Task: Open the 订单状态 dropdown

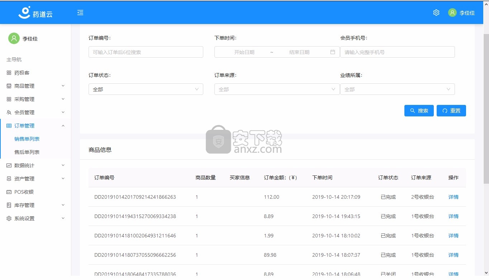Action: click(x=146, y=89)
